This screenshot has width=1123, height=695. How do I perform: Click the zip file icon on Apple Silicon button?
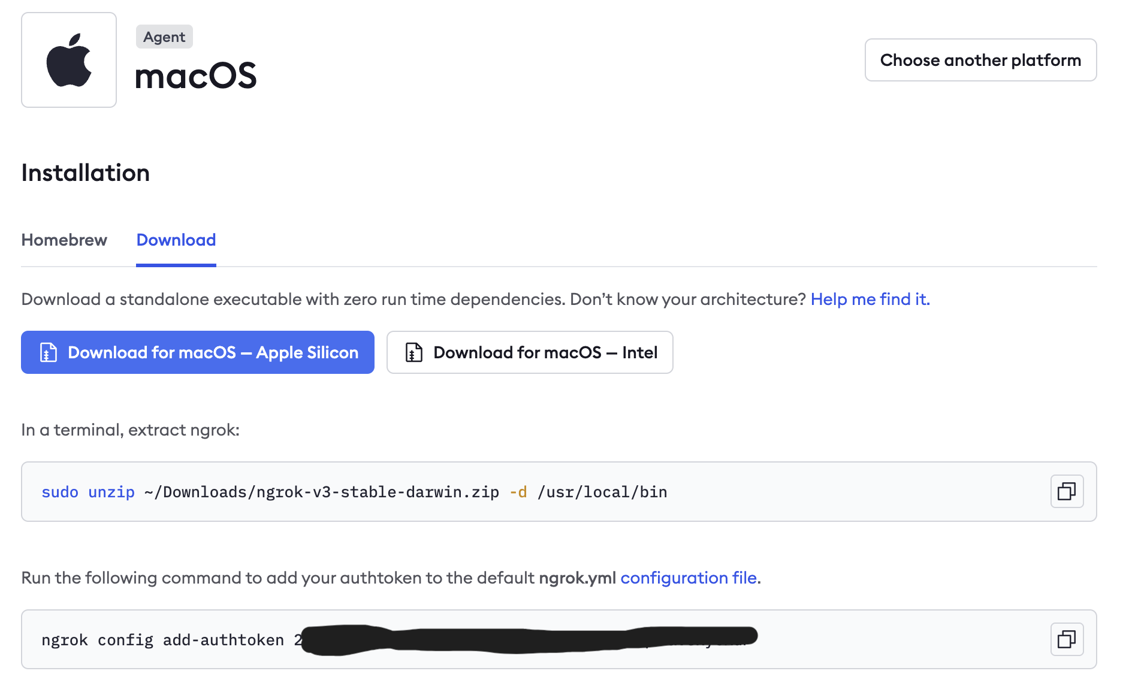click(x=48, y=352)
